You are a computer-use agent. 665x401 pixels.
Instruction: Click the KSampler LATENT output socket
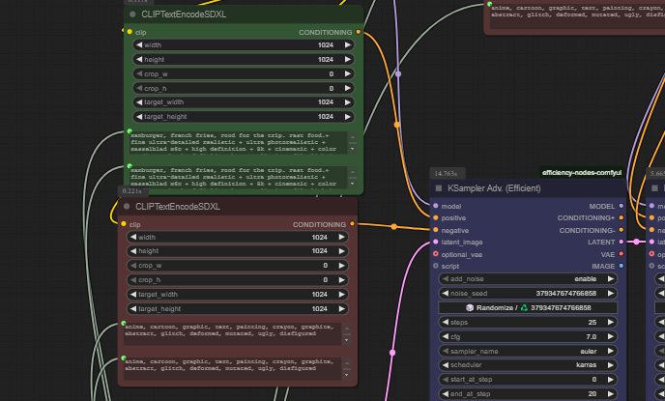coord(622,242)
